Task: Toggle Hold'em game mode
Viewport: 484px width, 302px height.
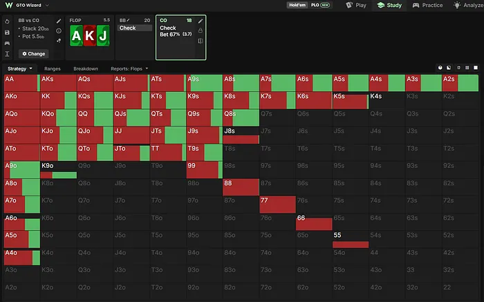Action: (297, 5)
